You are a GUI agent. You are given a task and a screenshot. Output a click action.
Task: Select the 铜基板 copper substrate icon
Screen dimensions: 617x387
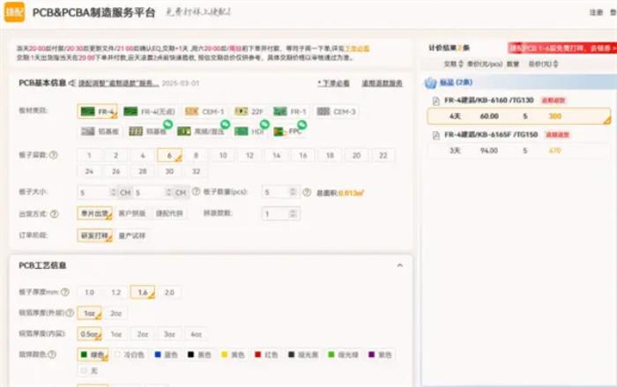[x=136, y=131]
